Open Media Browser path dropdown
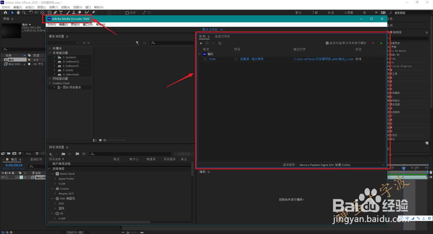 click(x=63, y=43)
